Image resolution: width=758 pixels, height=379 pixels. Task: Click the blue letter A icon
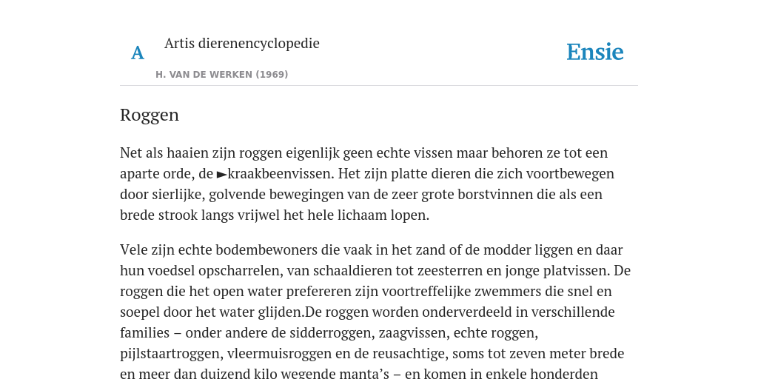coord(137,53)
